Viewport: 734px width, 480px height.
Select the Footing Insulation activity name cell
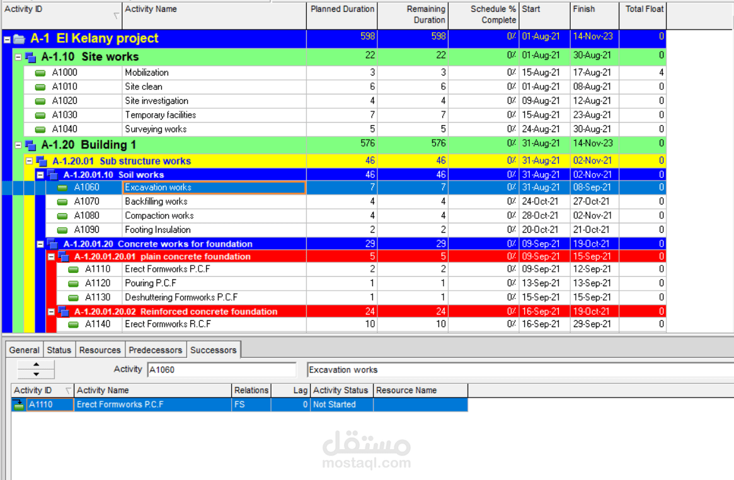click(x=214, y=230)
